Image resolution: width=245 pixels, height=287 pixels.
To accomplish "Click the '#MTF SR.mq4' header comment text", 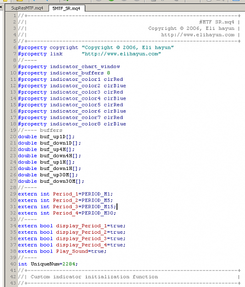I will tap(217, 22).
